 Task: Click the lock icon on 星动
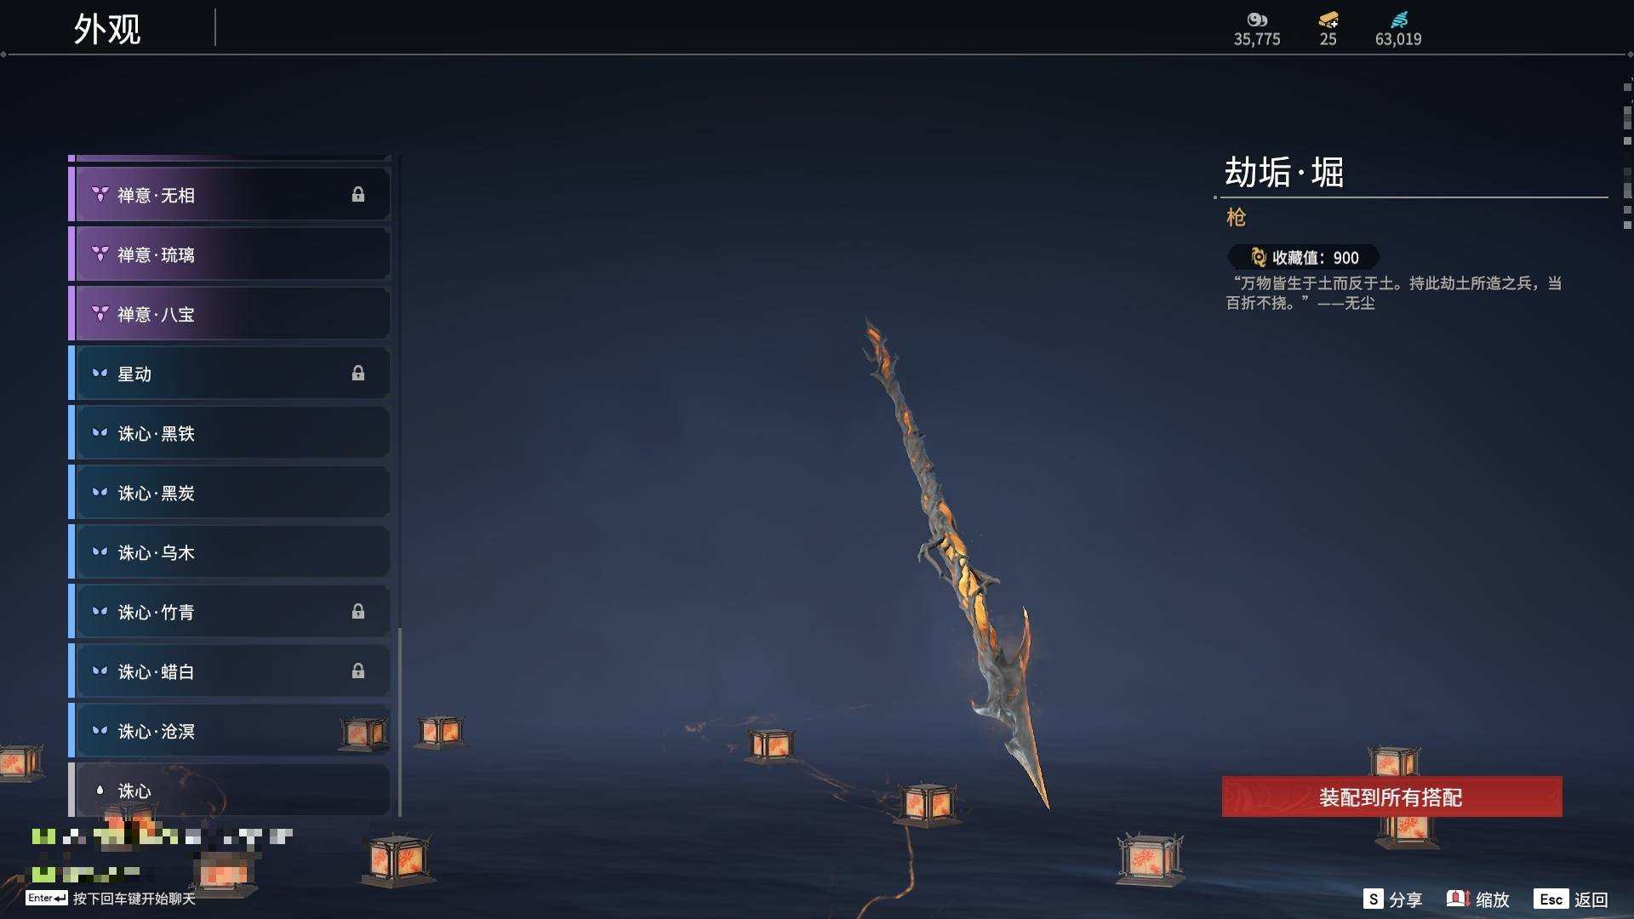(x=358, y=374)
